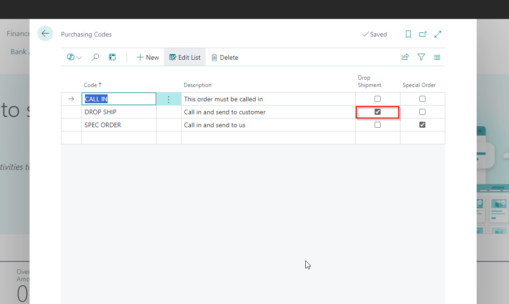Click 'Call in and send to customer' description
The height and width of the screenshot is (304, 509).
pyautogui.click(x=268, y=112)
